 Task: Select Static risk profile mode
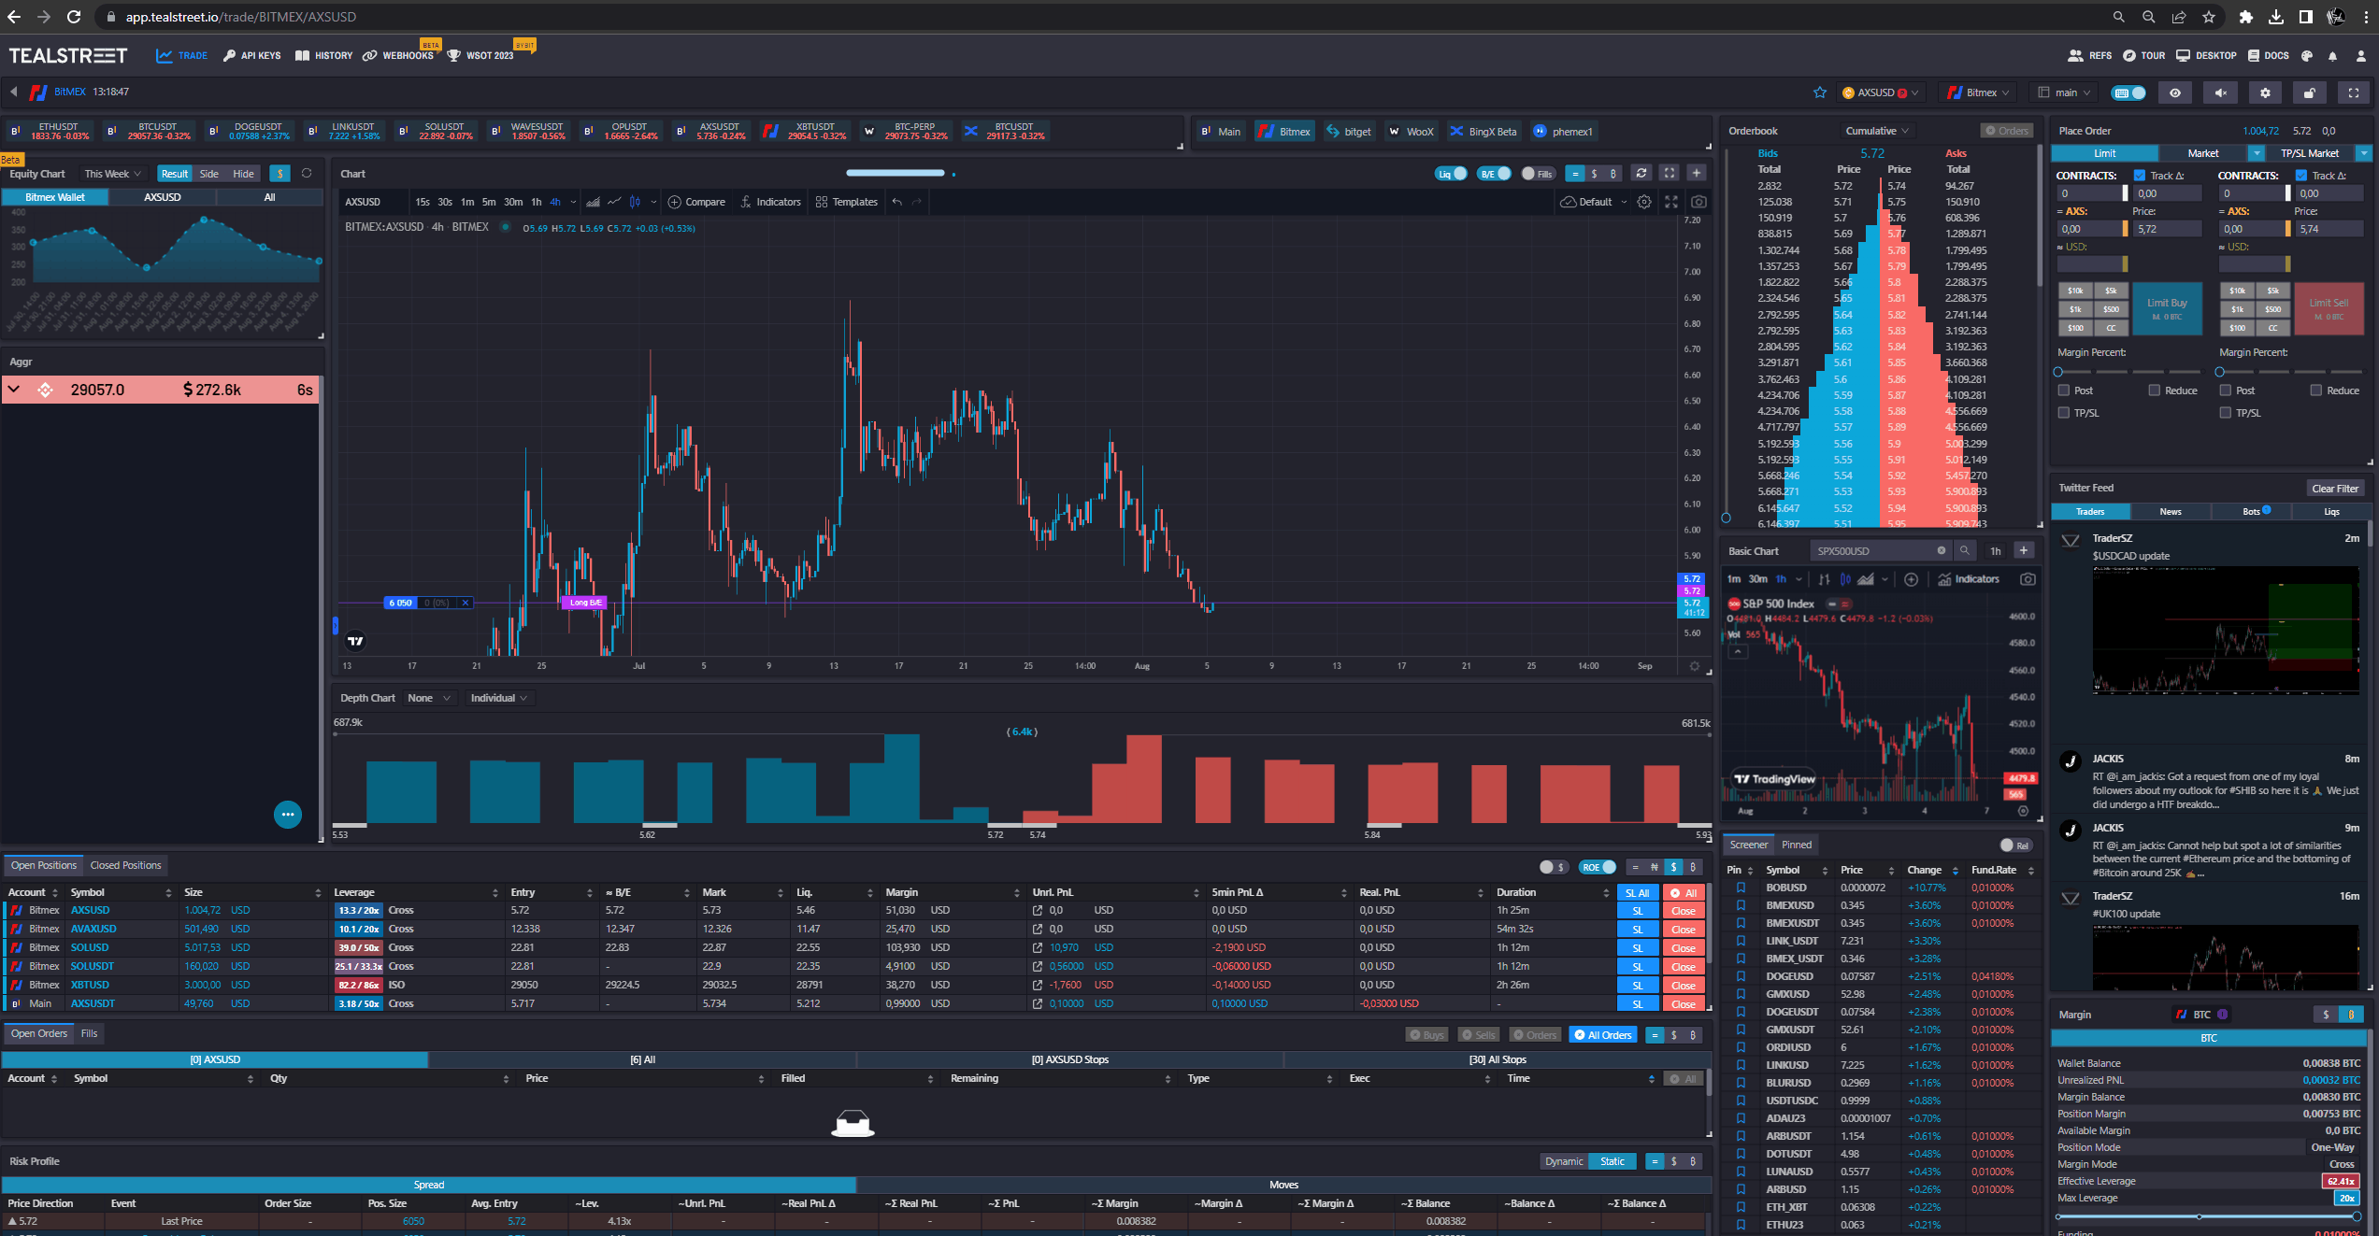(x=1612, y=1161)
